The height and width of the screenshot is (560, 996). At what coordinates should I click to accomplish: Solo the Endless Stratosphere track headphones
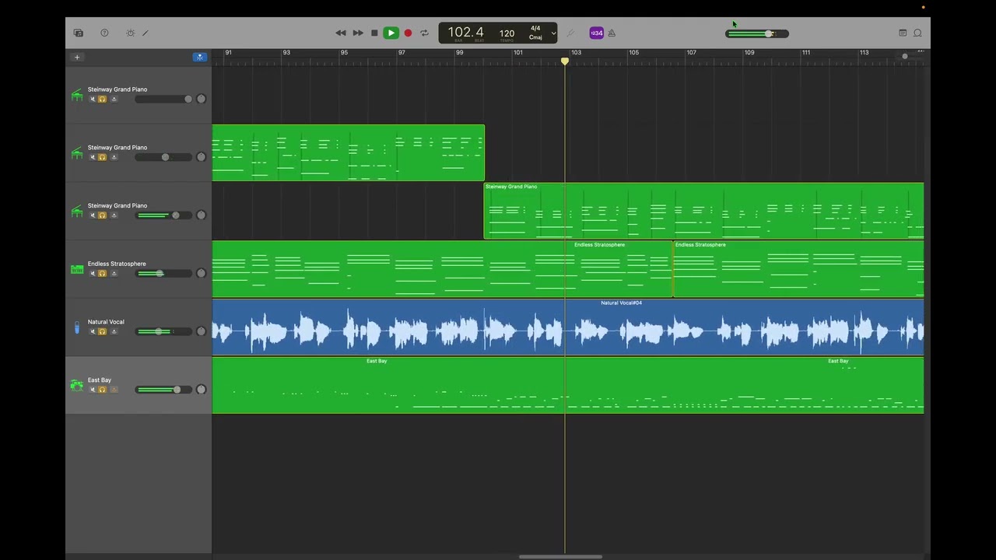(x=102, y=273)
